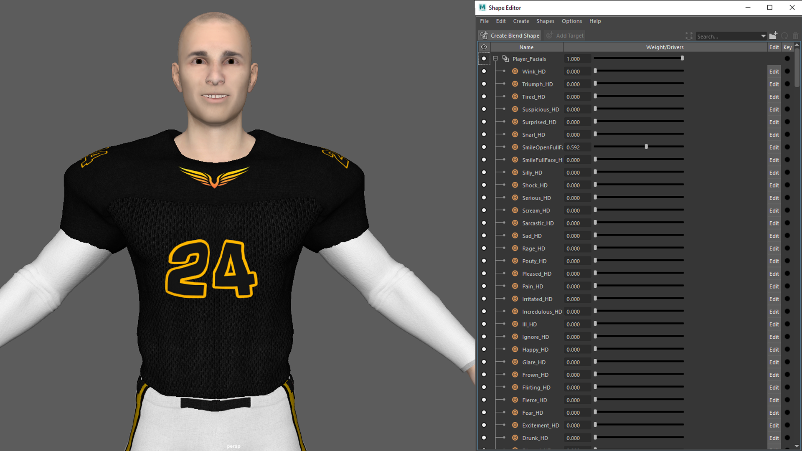Click the new group folder icon
This screenshot has width=802, height=451.
773,35
